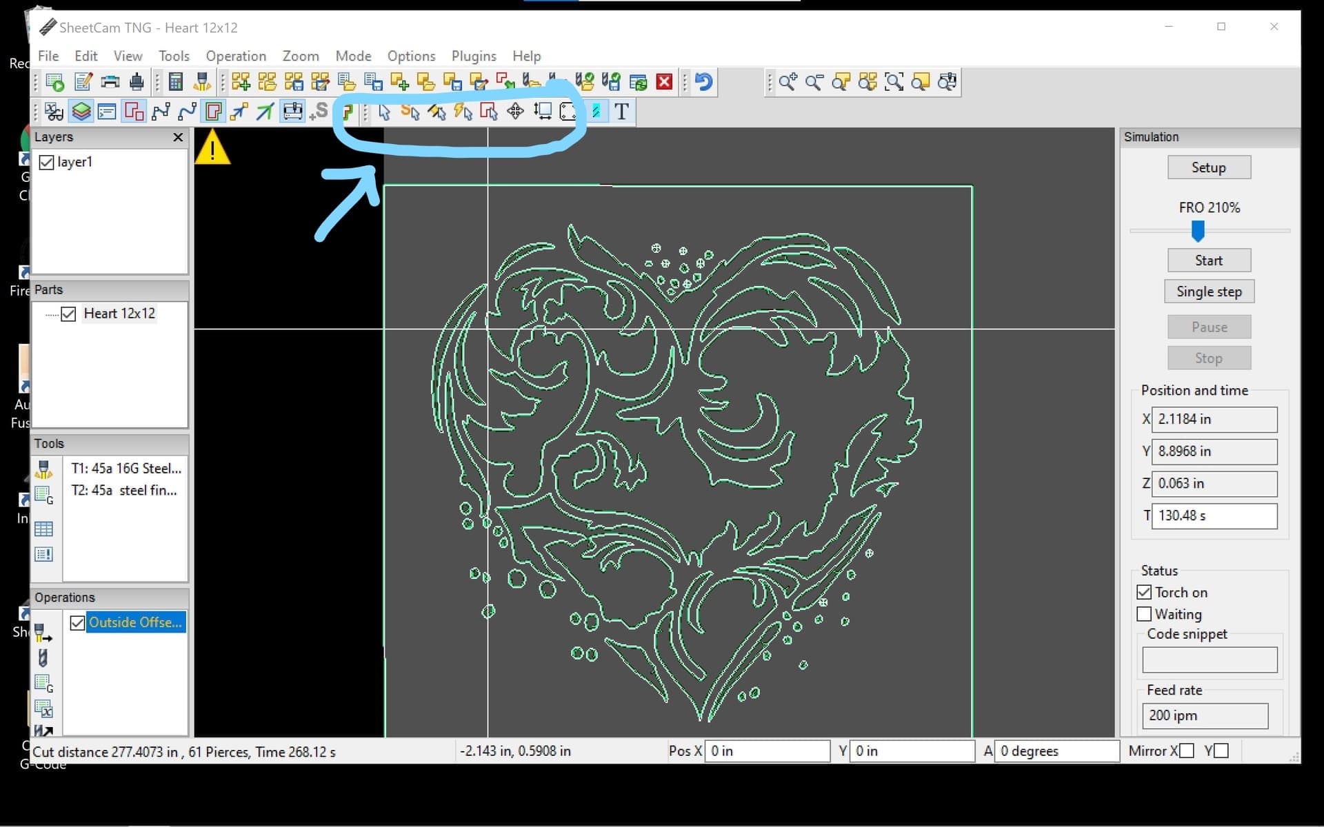Click the yellow warning triangle icon
This screenshot has height=827, width=1324.
pyautogui.click(x=212, y=147)
